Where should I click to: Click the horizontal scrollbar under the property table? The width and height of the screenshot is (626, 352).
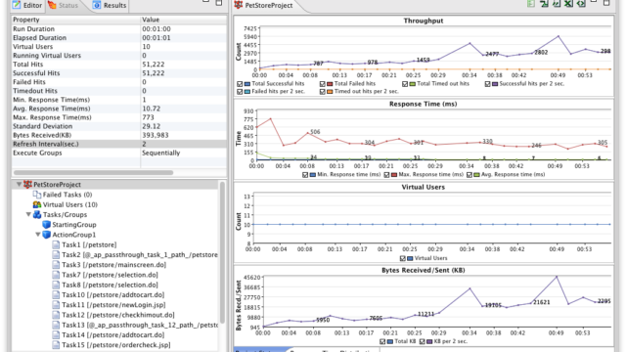94,173
